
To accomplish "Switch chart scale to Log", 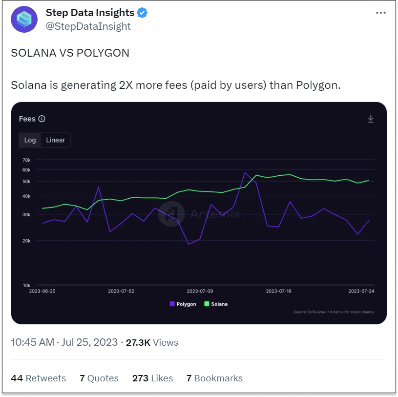I will tap(30, 140).
